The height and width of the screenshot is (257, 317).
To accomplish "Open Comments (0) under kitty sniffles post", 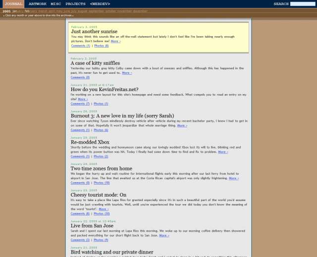I will pos(80,77).
